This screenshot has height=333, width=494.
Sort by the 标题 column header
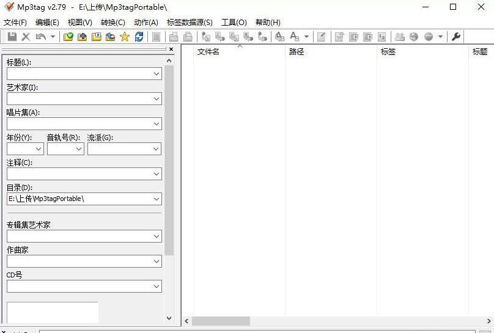481,51
